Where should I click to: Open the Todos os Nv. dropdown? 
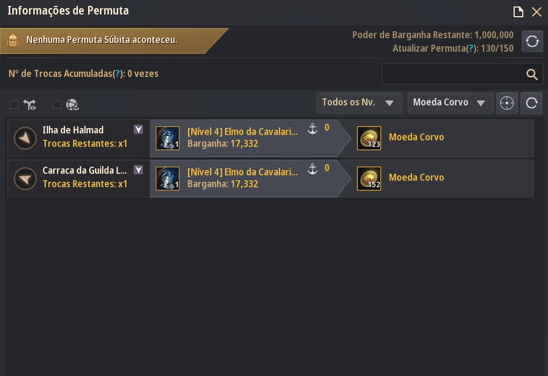pos(359,103)
